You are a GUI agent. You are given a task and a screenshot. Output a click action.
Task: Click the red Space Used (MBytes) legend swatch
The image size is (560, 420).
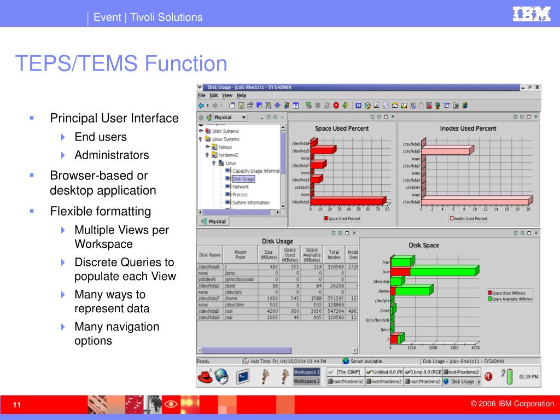(x=490, y=293)
